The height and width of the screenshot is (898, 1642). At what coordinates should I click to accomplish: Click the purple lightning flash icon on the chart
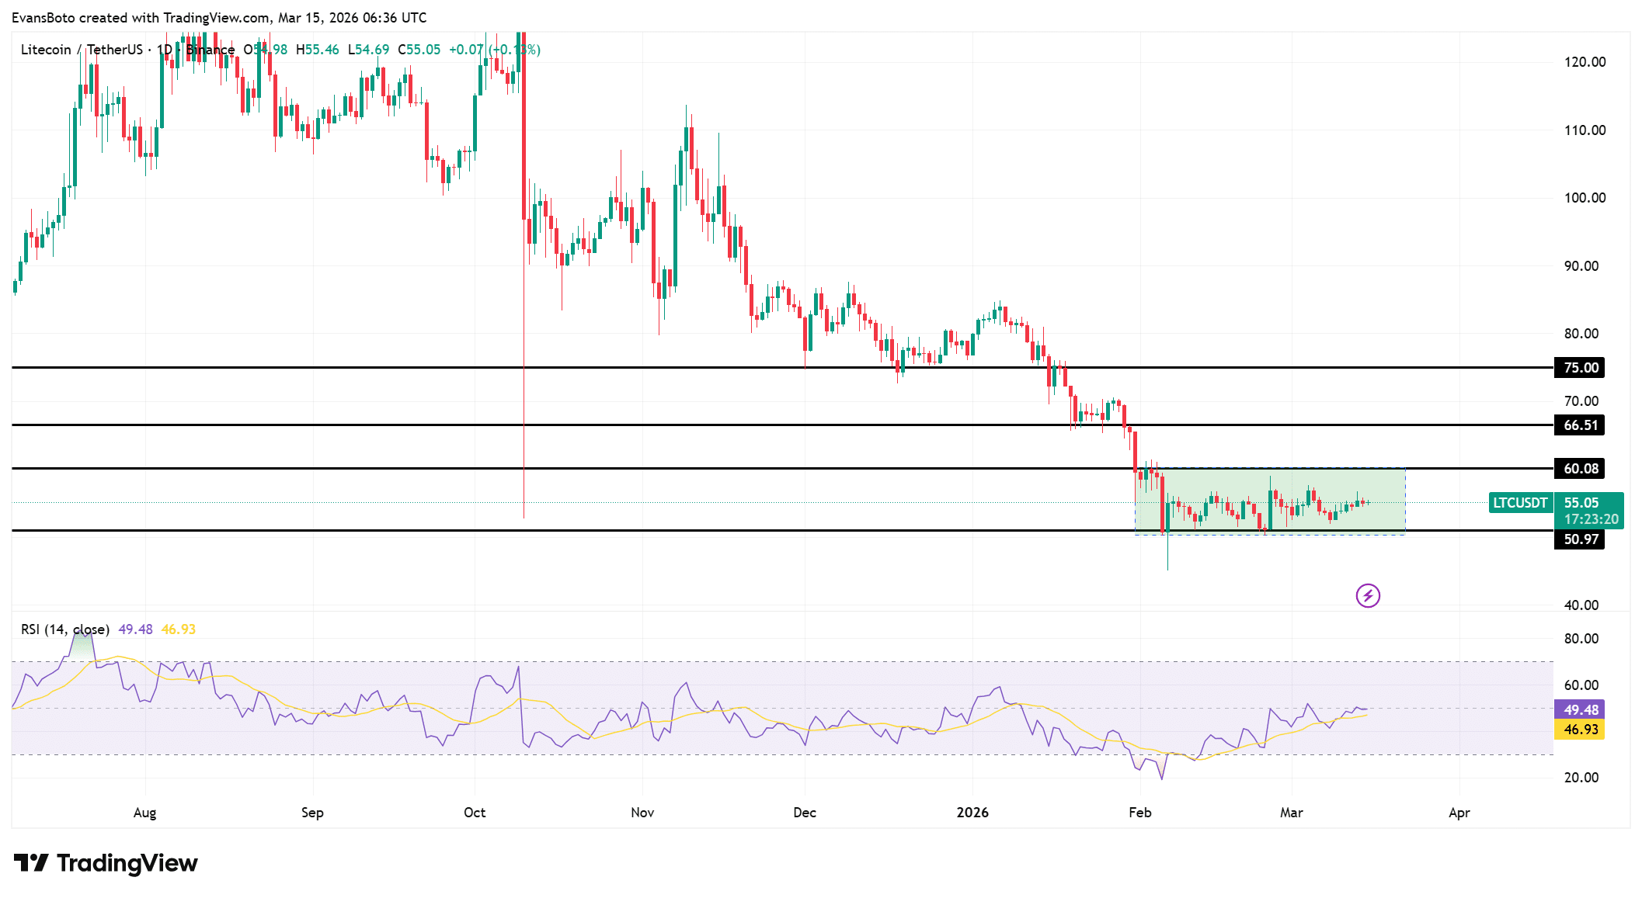click(1369, 595)
